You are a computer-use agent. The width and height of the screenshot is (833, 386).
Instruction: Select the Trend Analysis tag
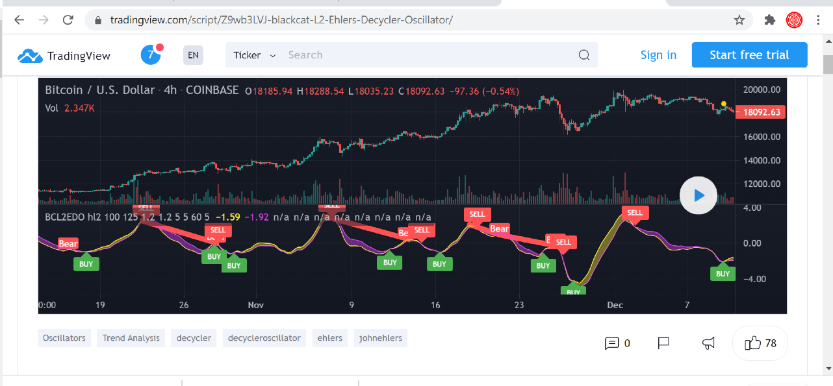[x=131, y=338]
